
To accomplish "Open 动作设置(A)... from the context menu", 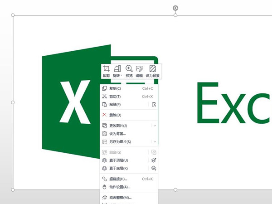I will (129, 187).
